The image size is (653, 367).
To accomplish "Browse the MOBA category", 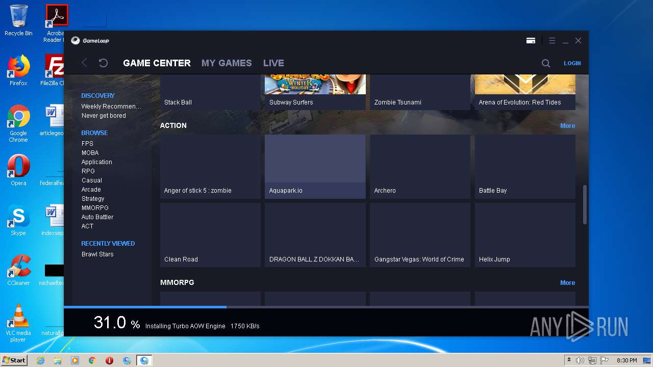I will [x=90, y=153].
